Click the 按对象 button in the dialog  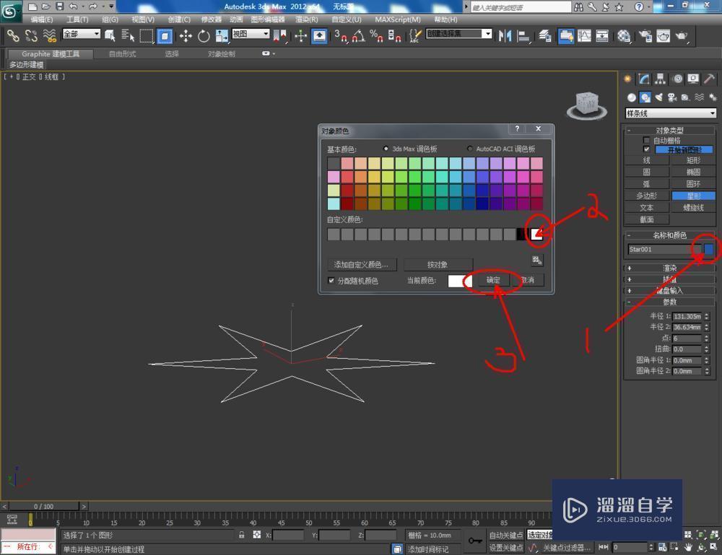coord(437,263)
